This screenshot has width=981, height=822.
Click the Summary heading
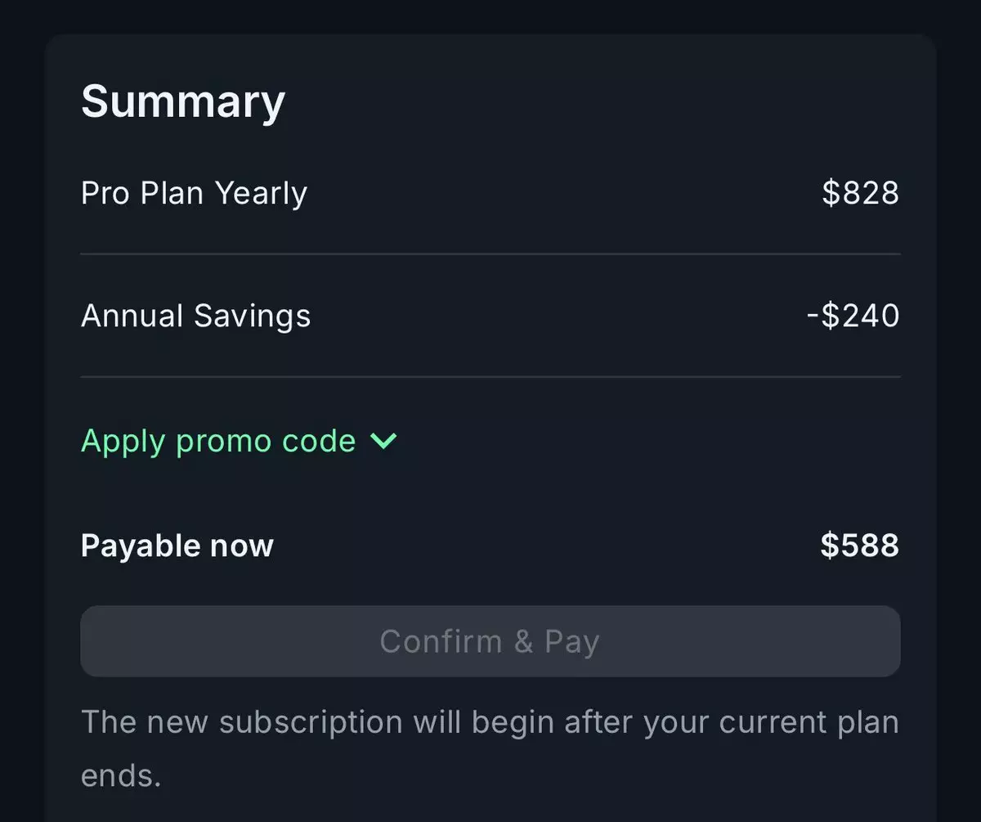click(x=183, y=101)
